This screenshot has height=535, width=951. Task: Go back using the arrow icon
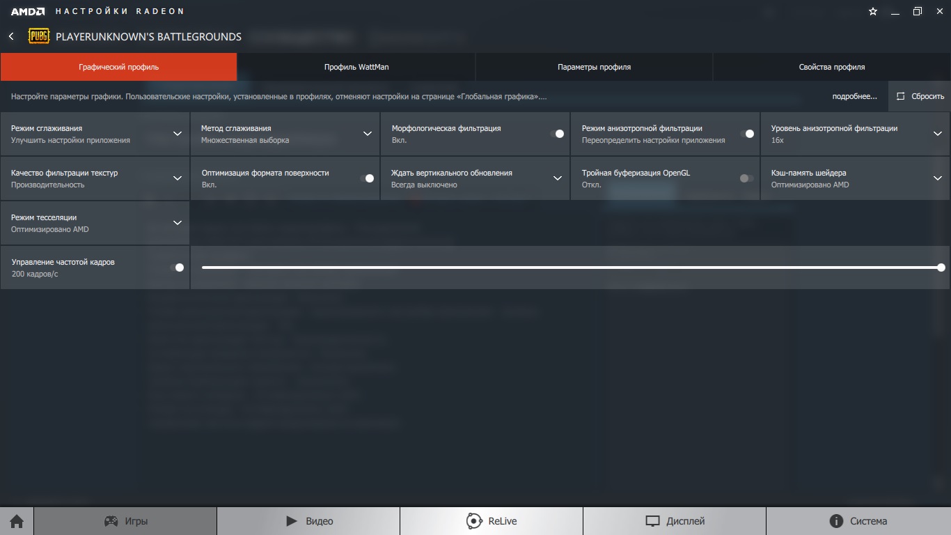pyautogui.click(x=11, y=36)
